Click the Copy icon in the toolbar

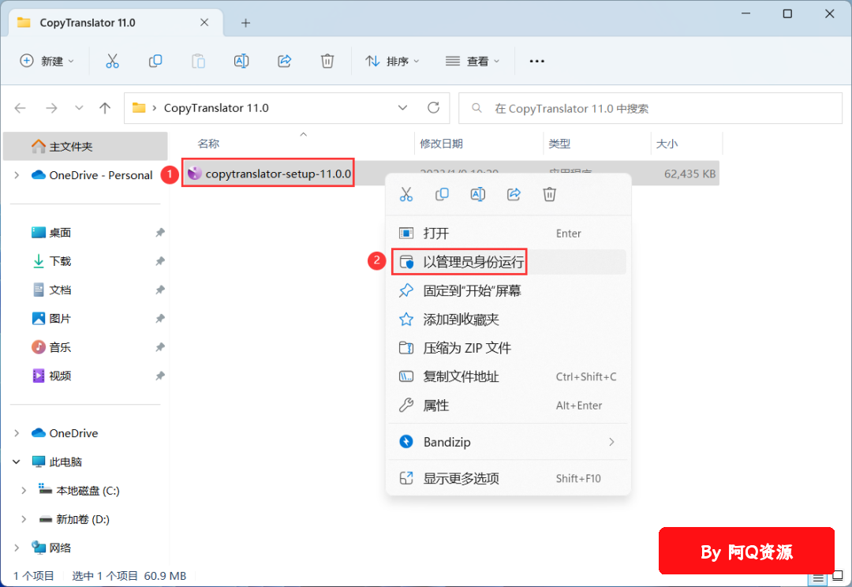coord(155,61)
